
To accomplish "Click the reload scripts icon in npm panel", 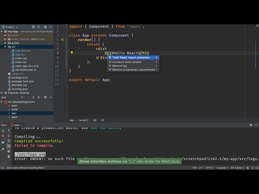I will [x=33, y=97].
